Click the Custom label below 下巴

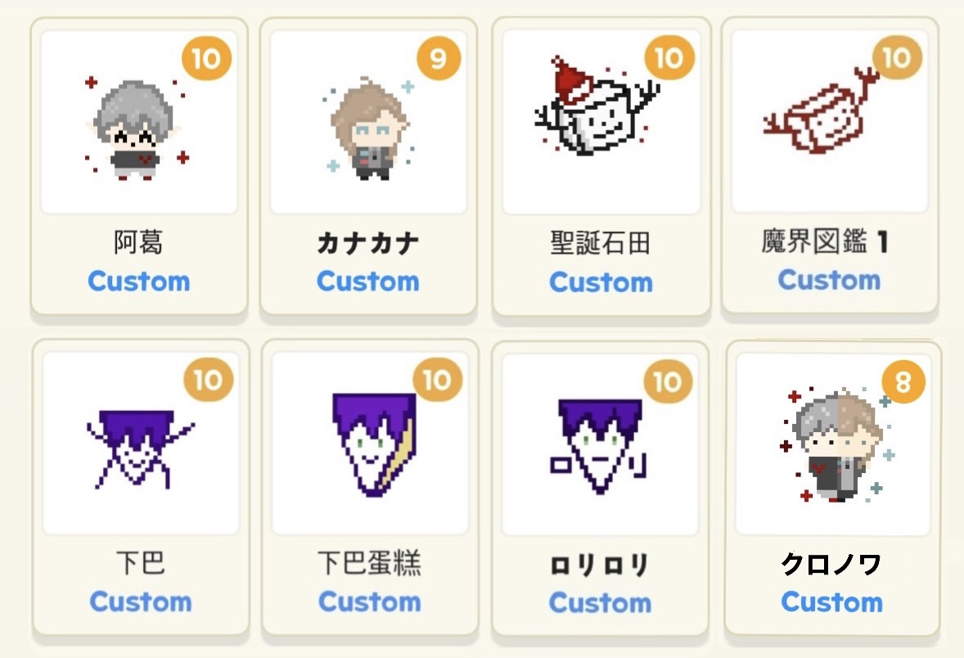coord(141,602)
